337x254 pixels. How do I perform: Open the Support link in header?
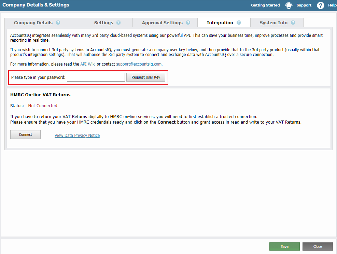pyautogui.click(x=304, y=5)
